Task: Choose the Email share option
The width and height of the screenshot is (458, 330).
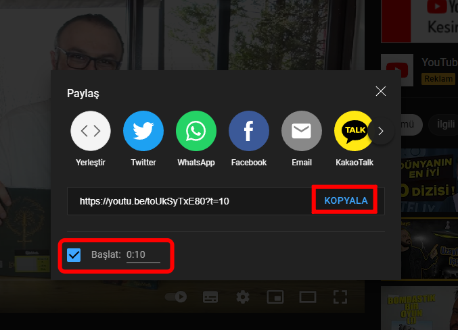Action: pos(301,131)
